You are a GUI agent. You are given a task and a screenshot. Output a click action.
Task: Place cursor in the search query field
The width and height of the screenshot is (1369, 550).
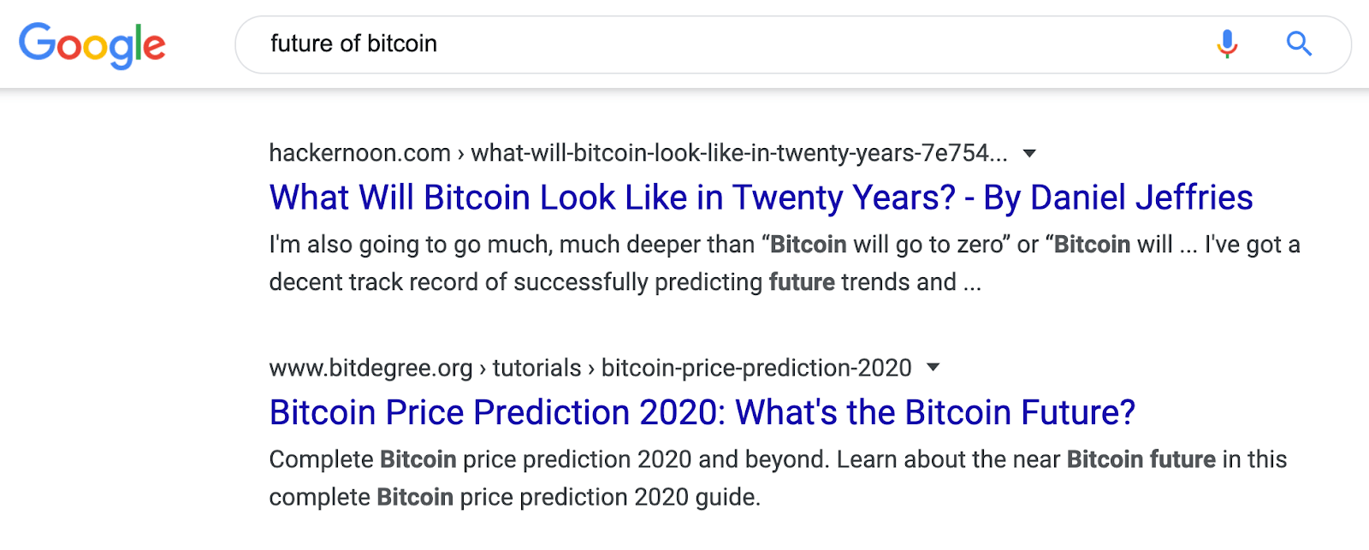(599, 44)
